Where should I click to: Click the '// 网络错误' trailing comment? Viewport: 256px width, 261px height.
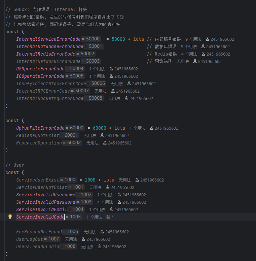(159, 61)
